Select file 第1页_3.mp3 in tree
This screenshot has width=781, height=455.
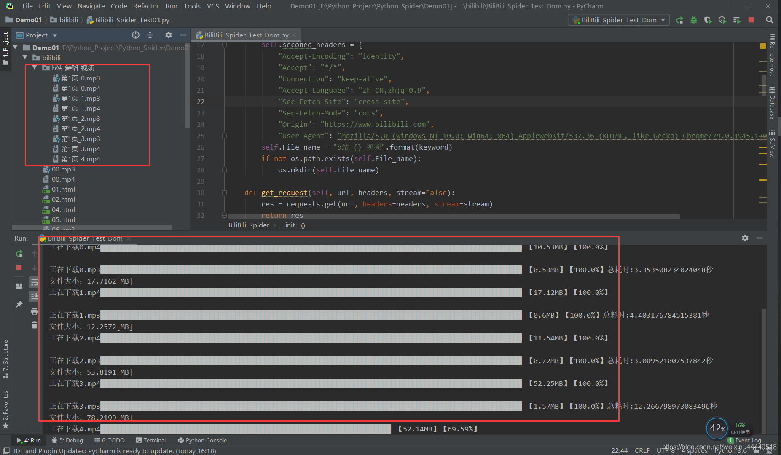pos(81,139)
